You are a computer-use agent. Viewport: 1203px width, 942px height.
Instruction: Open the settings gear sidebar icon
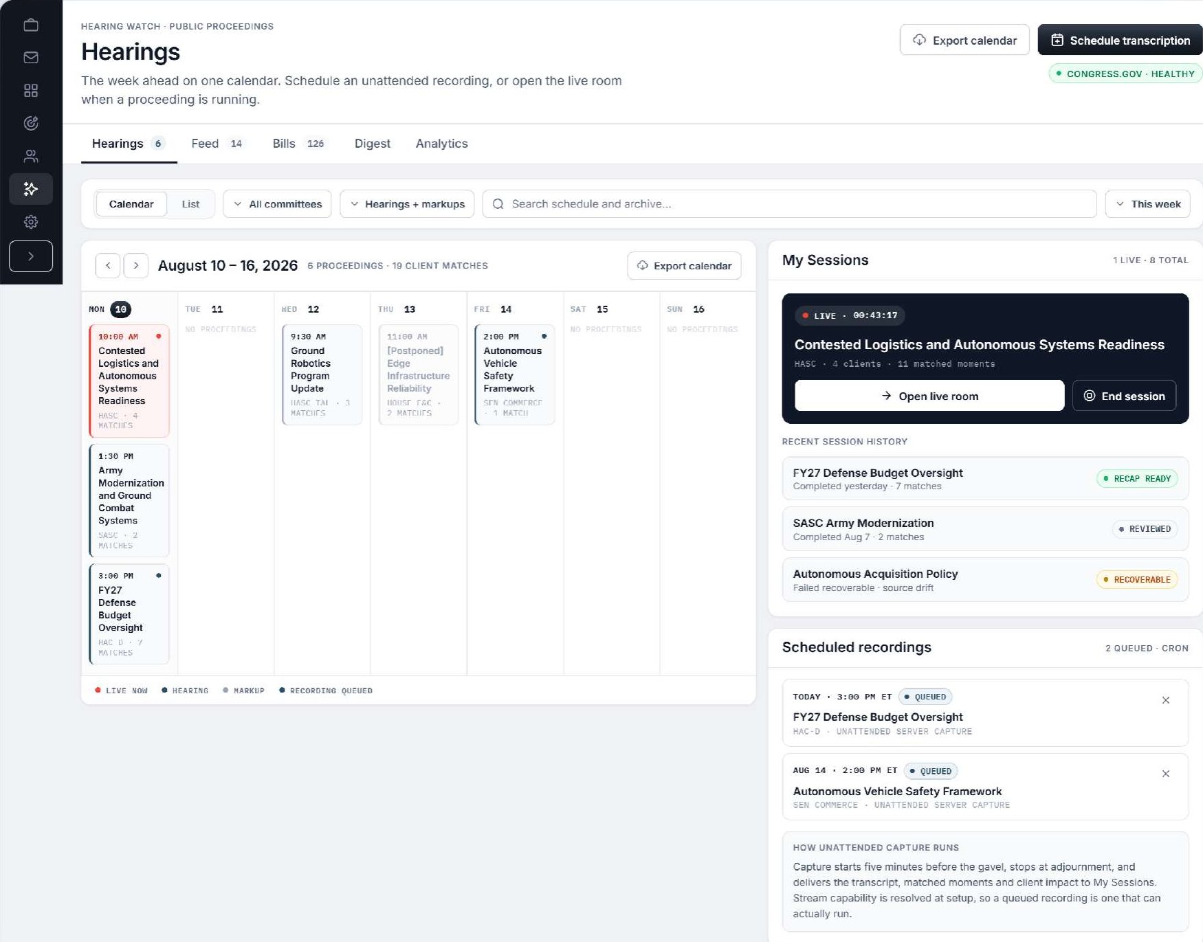(x=31, y=222)
